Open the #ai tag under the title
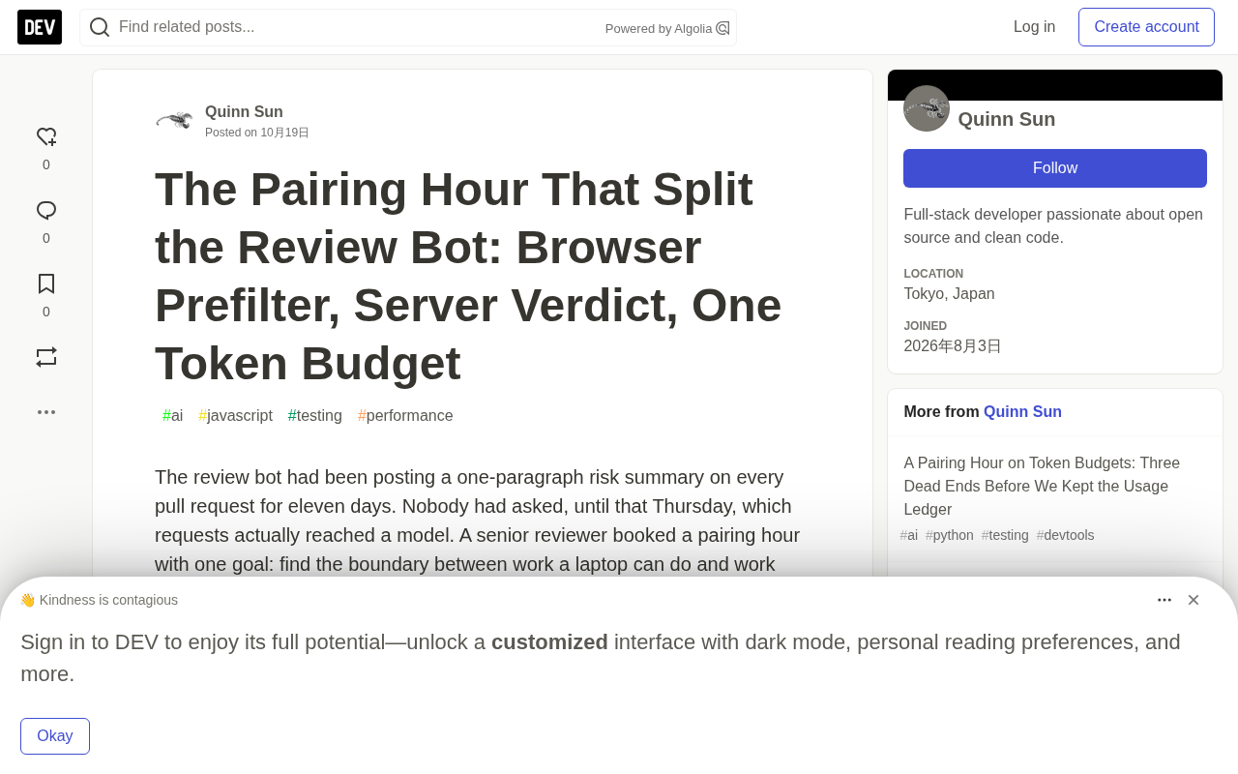This screenshot has width=1238, height=774. pos(172,416)
